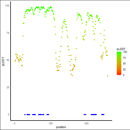Click the x-axis title position

[61, 127]
